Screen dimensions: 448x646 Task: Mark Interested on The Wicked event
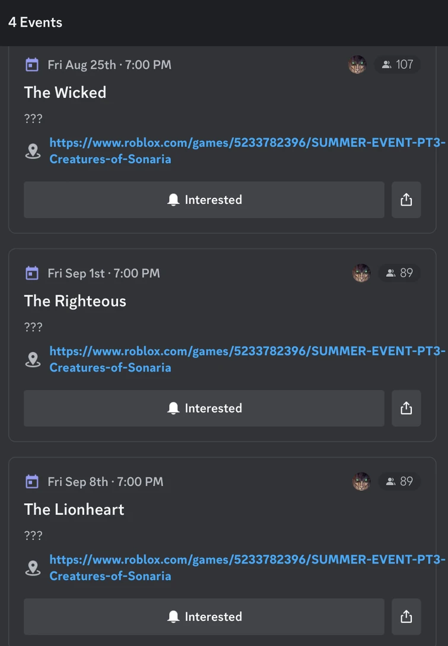pyautogui.click(x=204, y=199)
